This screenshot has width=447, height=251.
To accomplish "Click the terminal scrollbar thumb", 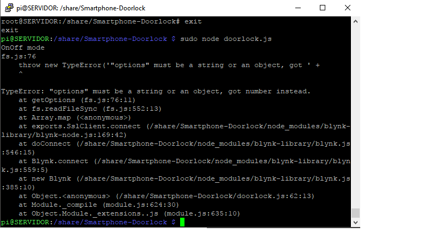I will (355, 213).
